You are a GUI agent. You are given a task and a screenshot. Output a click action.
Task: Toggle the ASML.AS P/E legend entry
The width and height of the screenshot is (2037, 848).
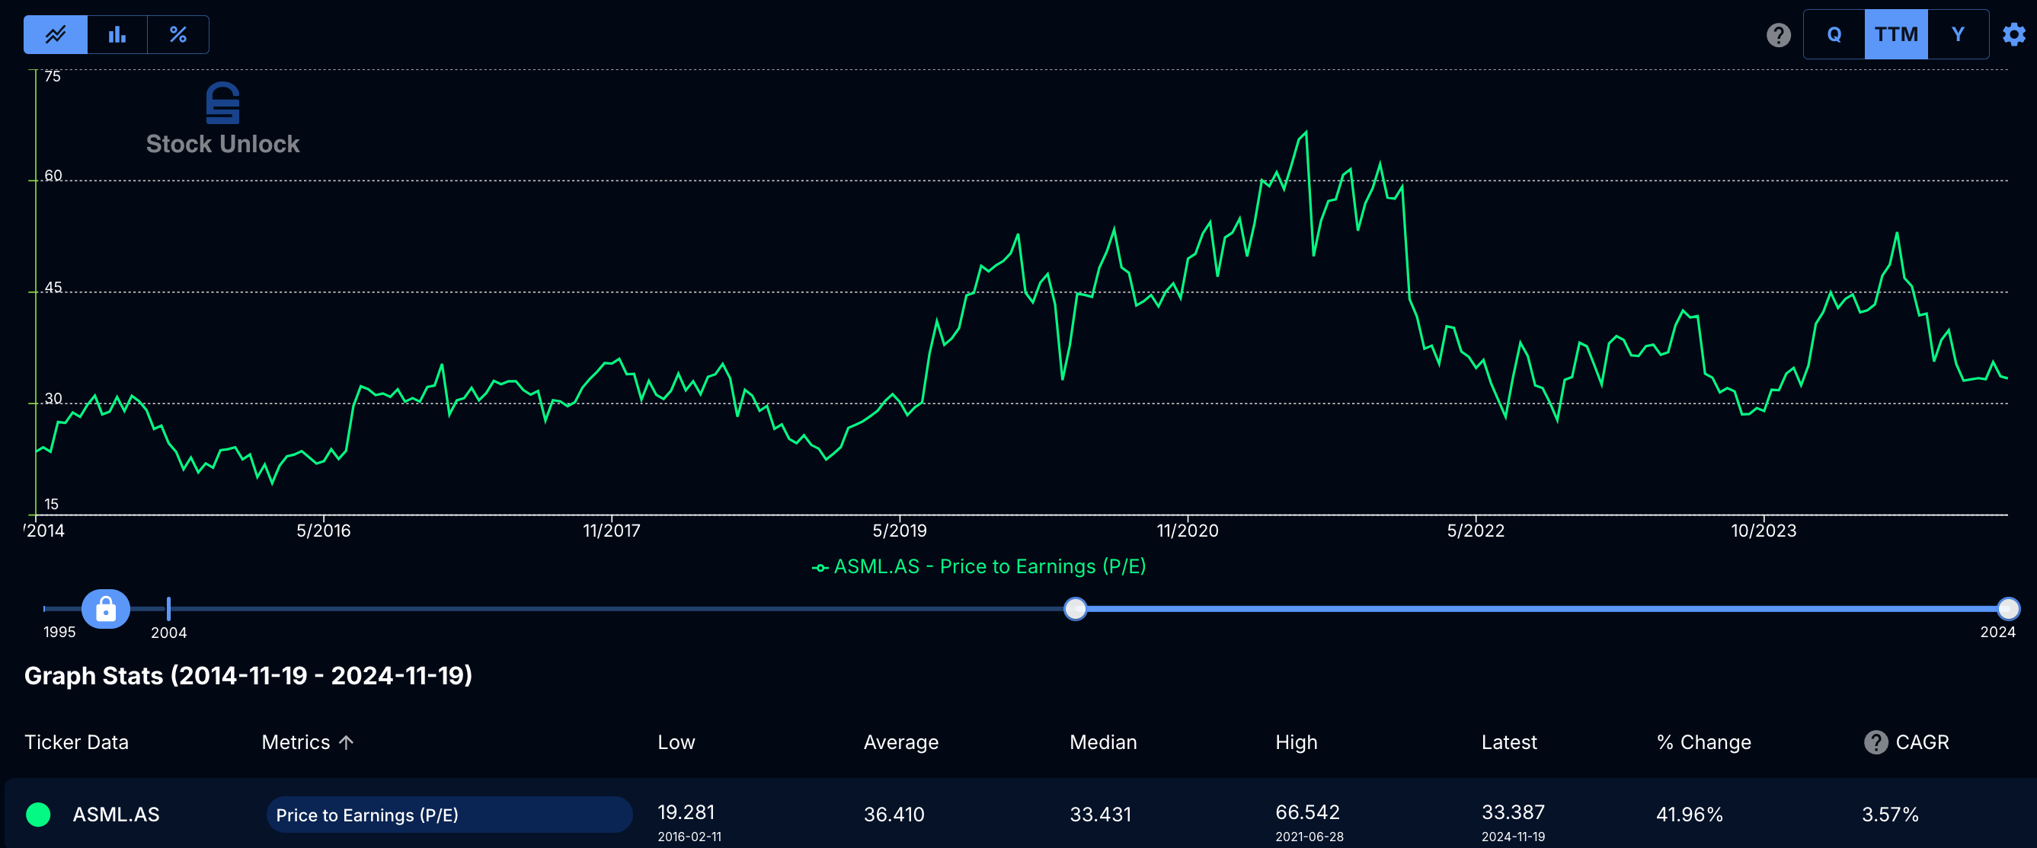click(979, 566)
